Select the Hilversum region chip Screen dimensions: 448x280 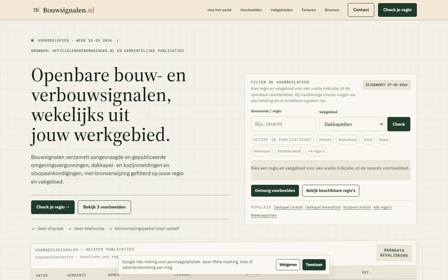click(262, 152)
